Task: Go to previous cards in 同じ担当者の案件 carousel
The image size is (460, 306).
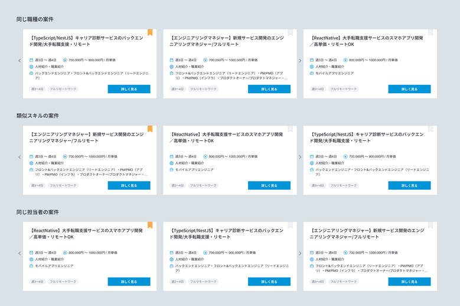Action: click(x=19, y=253)
